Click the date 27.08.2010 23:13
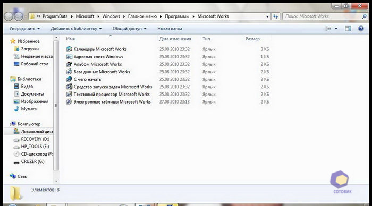This screenshot has width=372, height=206. pos(174,102)
